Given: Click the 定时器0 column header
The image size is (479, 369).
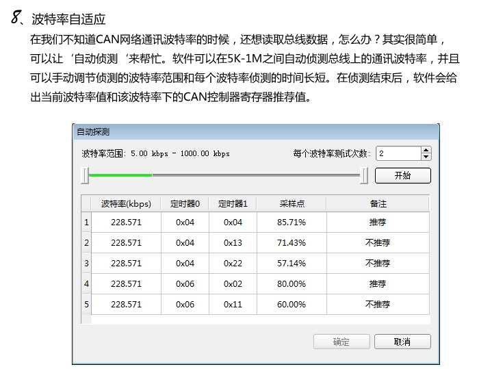Looking at the screenshot, I should pyautogui.click(x=185, y=204).
